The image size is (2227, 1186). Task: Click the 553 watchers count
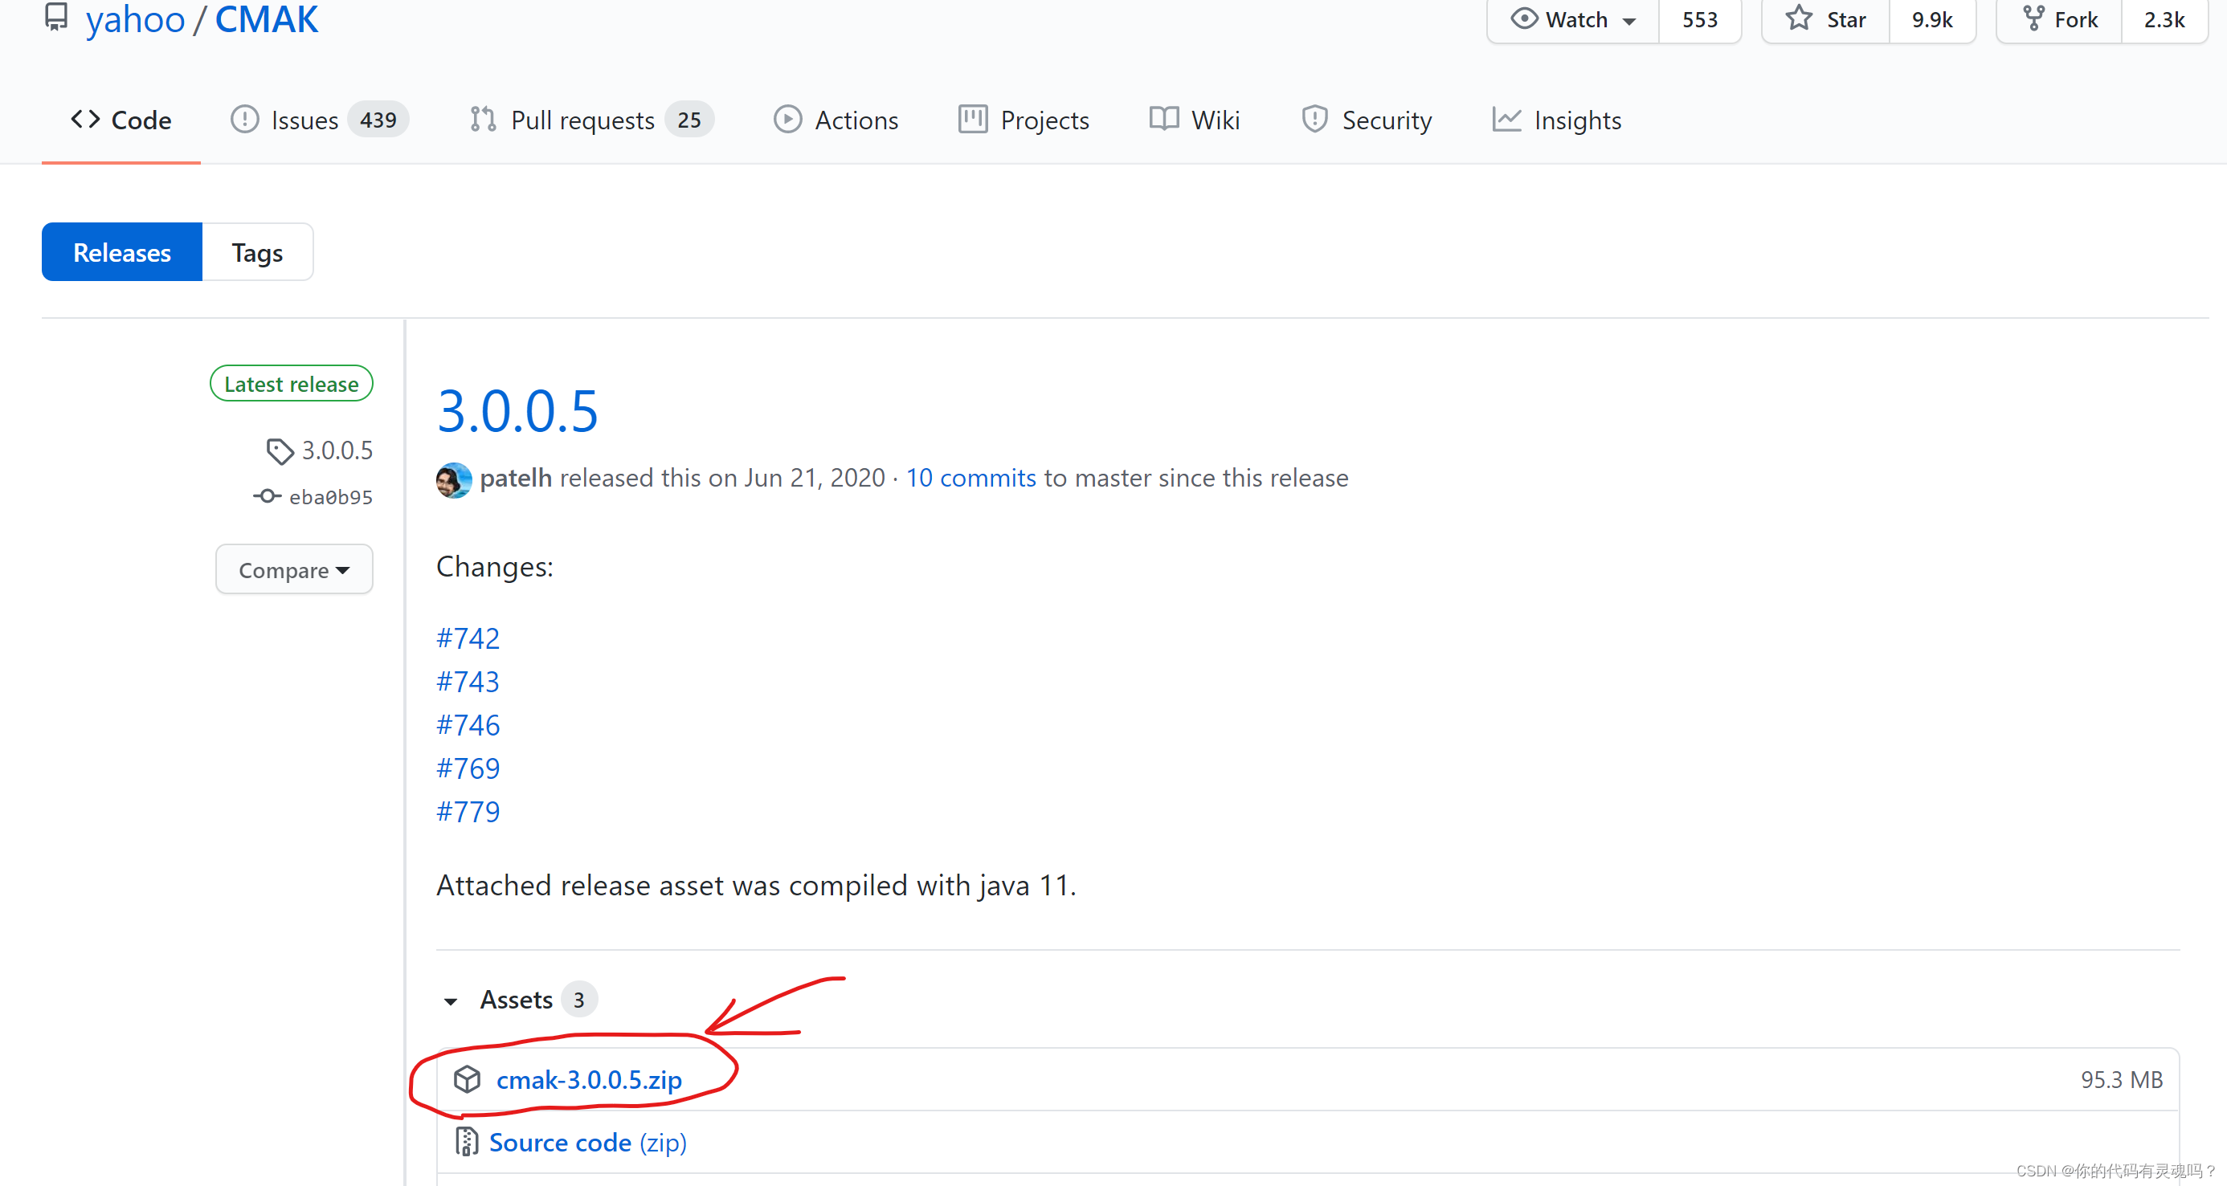coord(1700,19)
